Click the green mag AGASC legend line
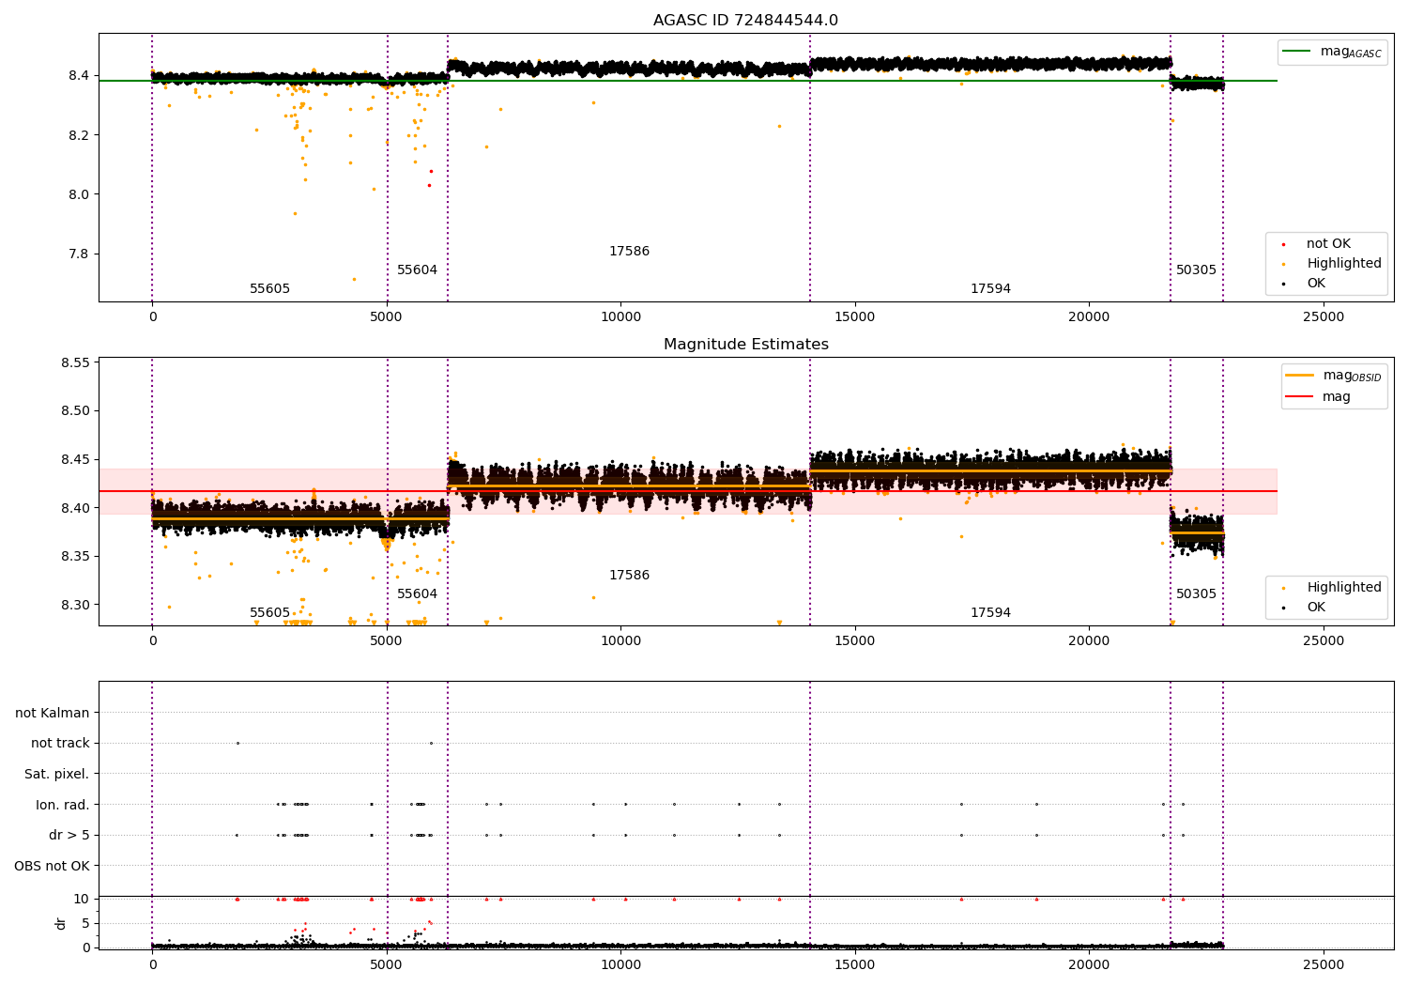 coord(1296,52)
